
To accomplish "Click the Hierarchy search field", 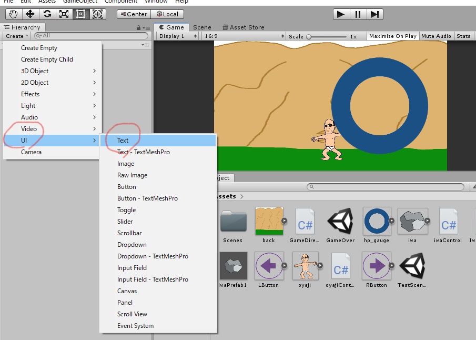I will (x=91, y=36).
